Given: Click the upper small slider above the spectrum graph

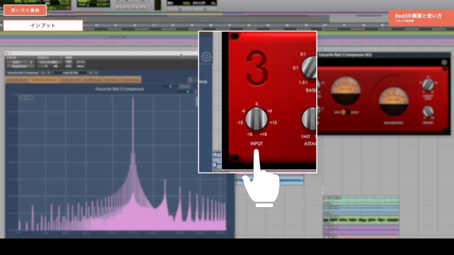Looking at the screenshot, I should pos(170,86).
